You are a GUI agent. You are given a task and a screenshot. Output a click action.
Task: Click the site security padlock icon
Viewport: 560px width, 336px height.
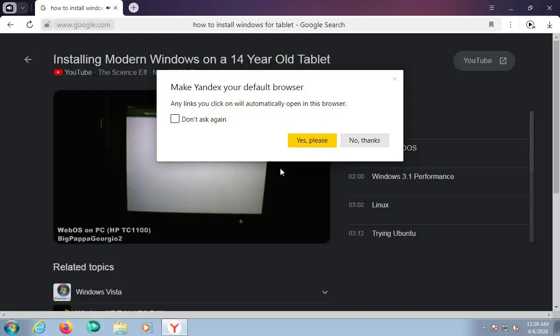[47, 24]
